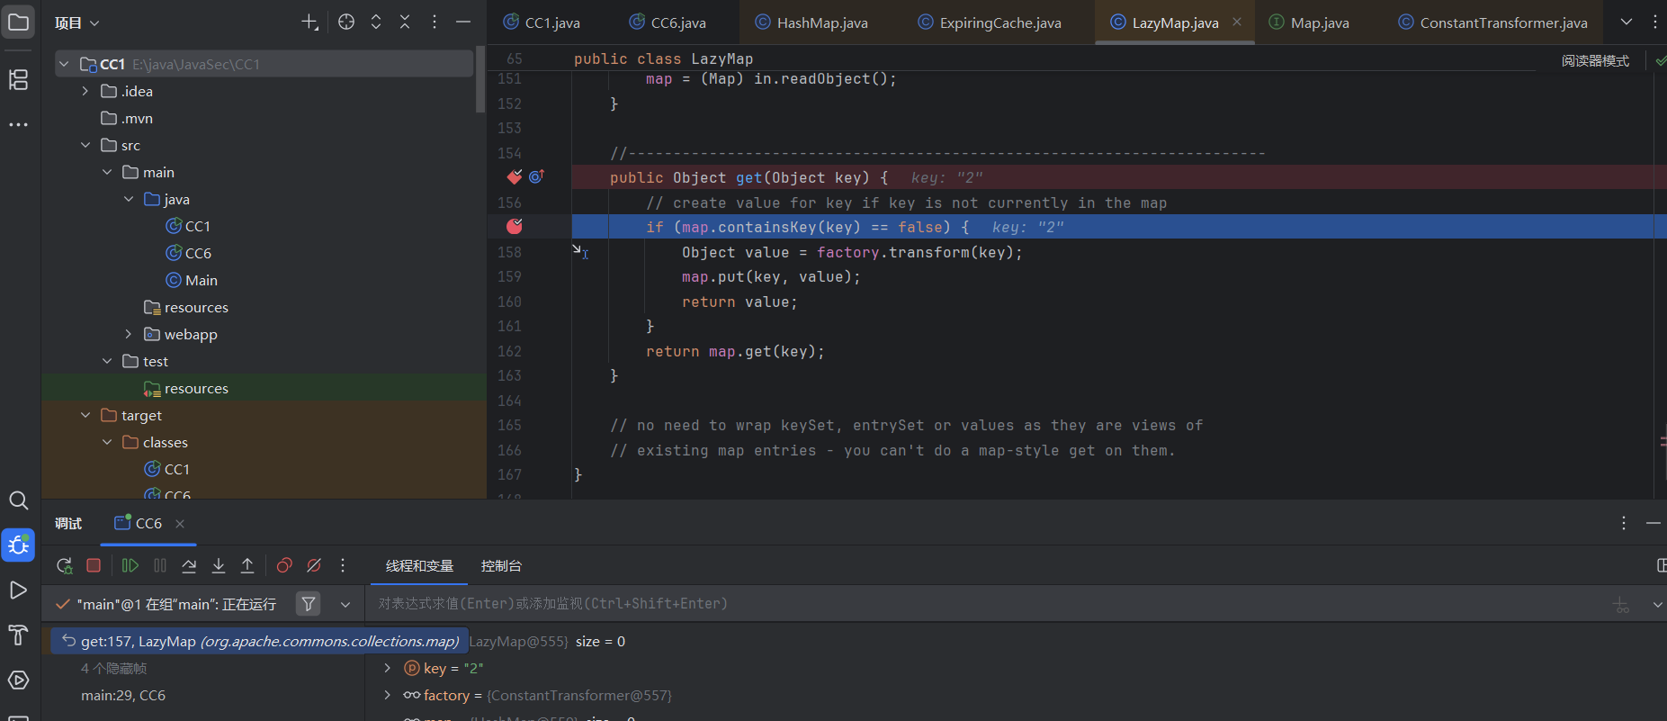Switch to the 控制台 console tab
The width and height of the screenshot is (1667, 721).
click(501, 565)
